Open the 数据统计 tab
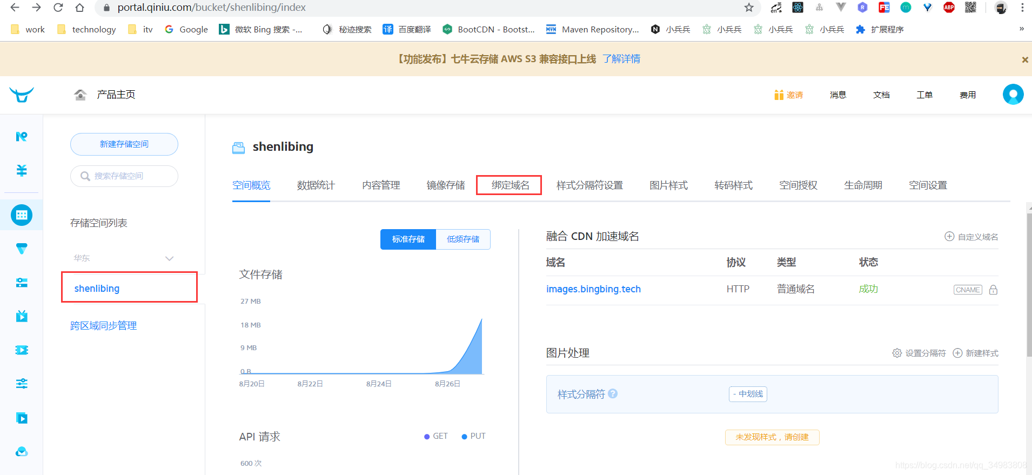Viewport: 1032px width, 475px height. pos(316,185)
